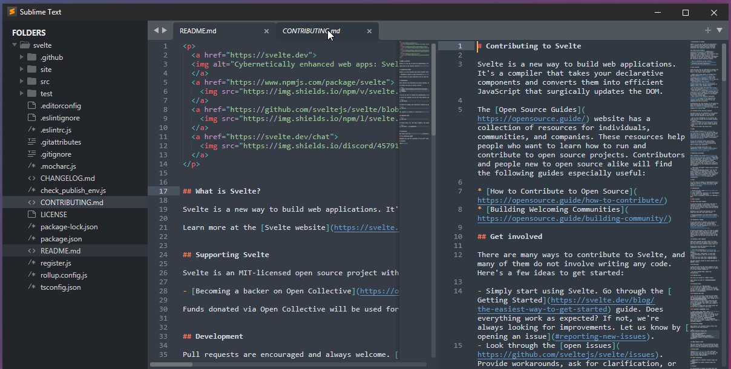The width and height of the screenshot is (731, 369).
Task: Switch to the CONTRIBUTING.md tab
Action: point(311,31)
